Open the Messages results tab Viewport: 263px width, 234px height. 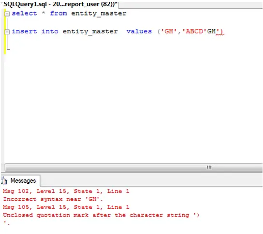pos(20,181)
